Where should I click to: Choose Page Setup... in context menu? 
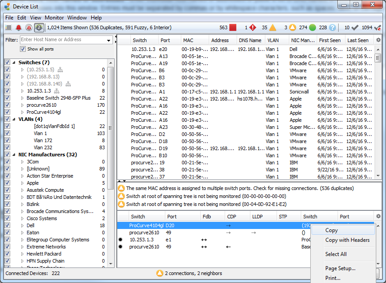(343, 268)
